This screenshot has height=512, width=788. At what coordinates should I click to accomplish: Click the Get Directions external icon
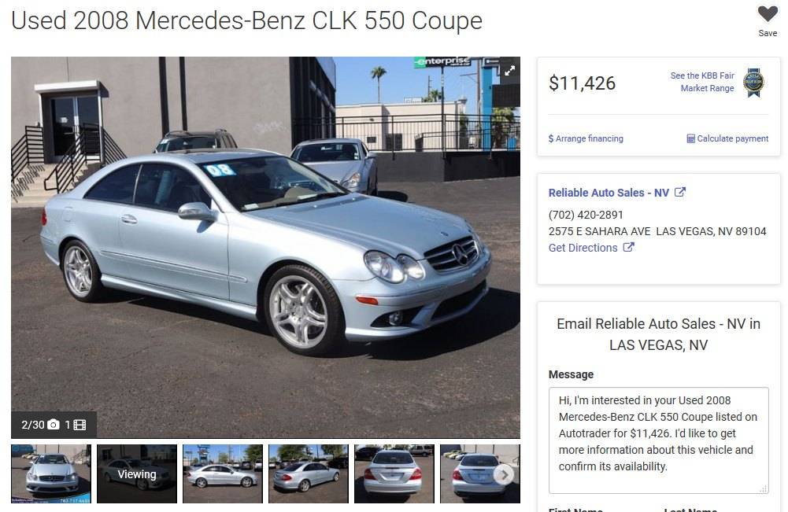pyautogui.click(x=628, y=247)
